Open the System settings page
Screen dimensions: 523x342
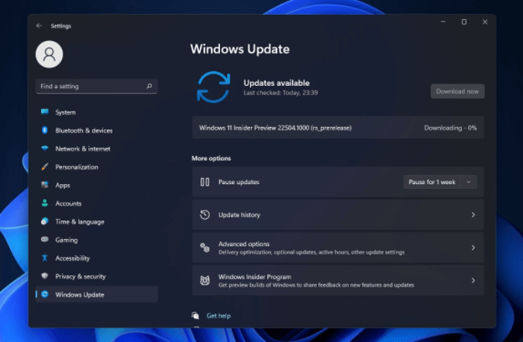click(97, 112)
